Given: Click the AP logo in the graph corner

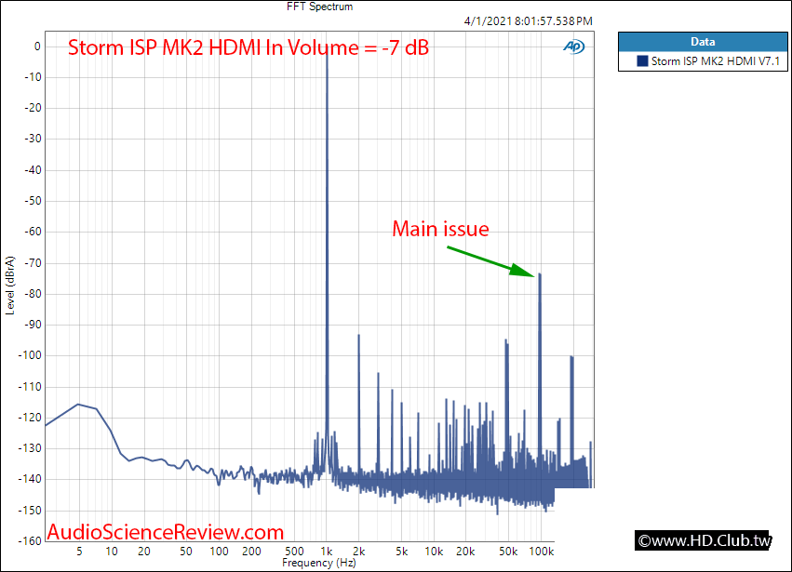Looking at the screenshot, I should point(574,47).
